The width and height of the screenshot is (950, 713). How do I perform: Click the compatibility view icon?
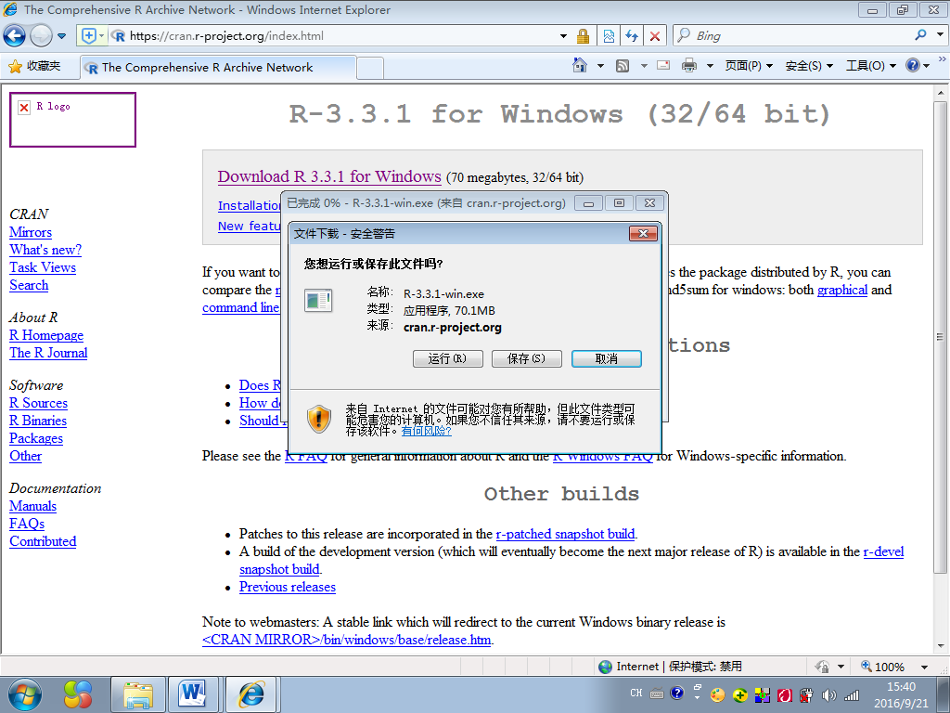pyautogui.click(x=609, y=36)
